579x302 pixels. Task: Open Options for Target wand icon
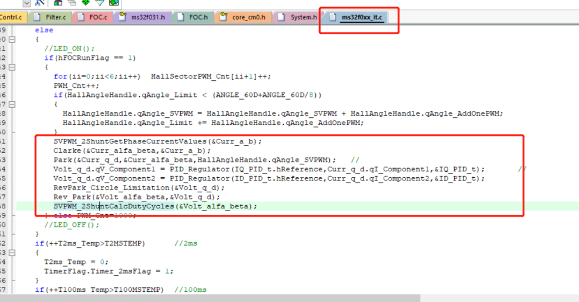(x=40, y=3)
